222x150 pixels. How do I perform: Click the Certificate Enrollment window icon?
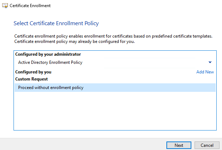(x=5, y=6)
